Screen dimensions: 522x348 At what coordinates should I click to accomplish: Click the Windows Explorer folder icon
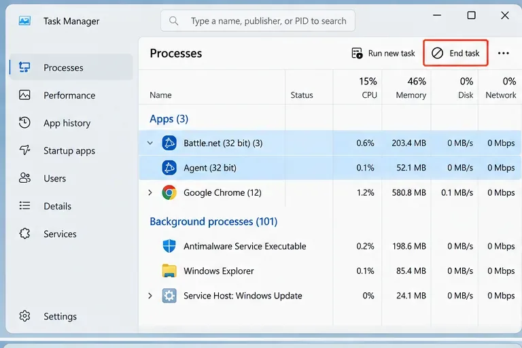pyautogui.click(x=169, y=271)
